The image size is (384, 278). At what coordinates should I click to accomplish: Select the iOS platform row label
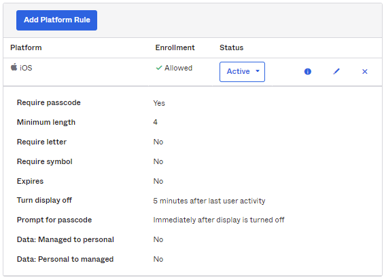click(x=26, y=68)
